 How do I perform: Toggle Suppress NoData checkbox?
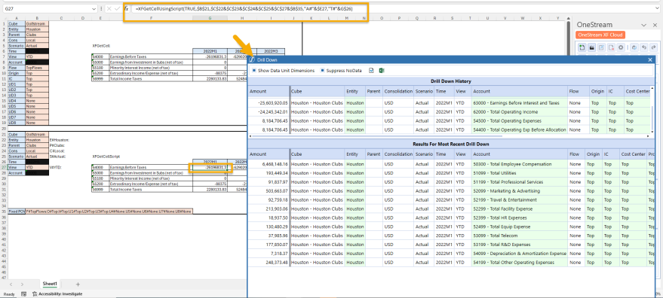pos(323,71)
